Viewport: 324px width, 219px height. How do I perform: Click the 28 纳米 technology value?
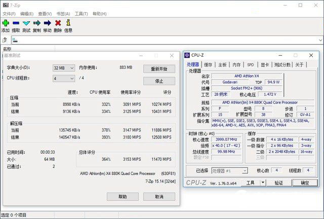221,94
